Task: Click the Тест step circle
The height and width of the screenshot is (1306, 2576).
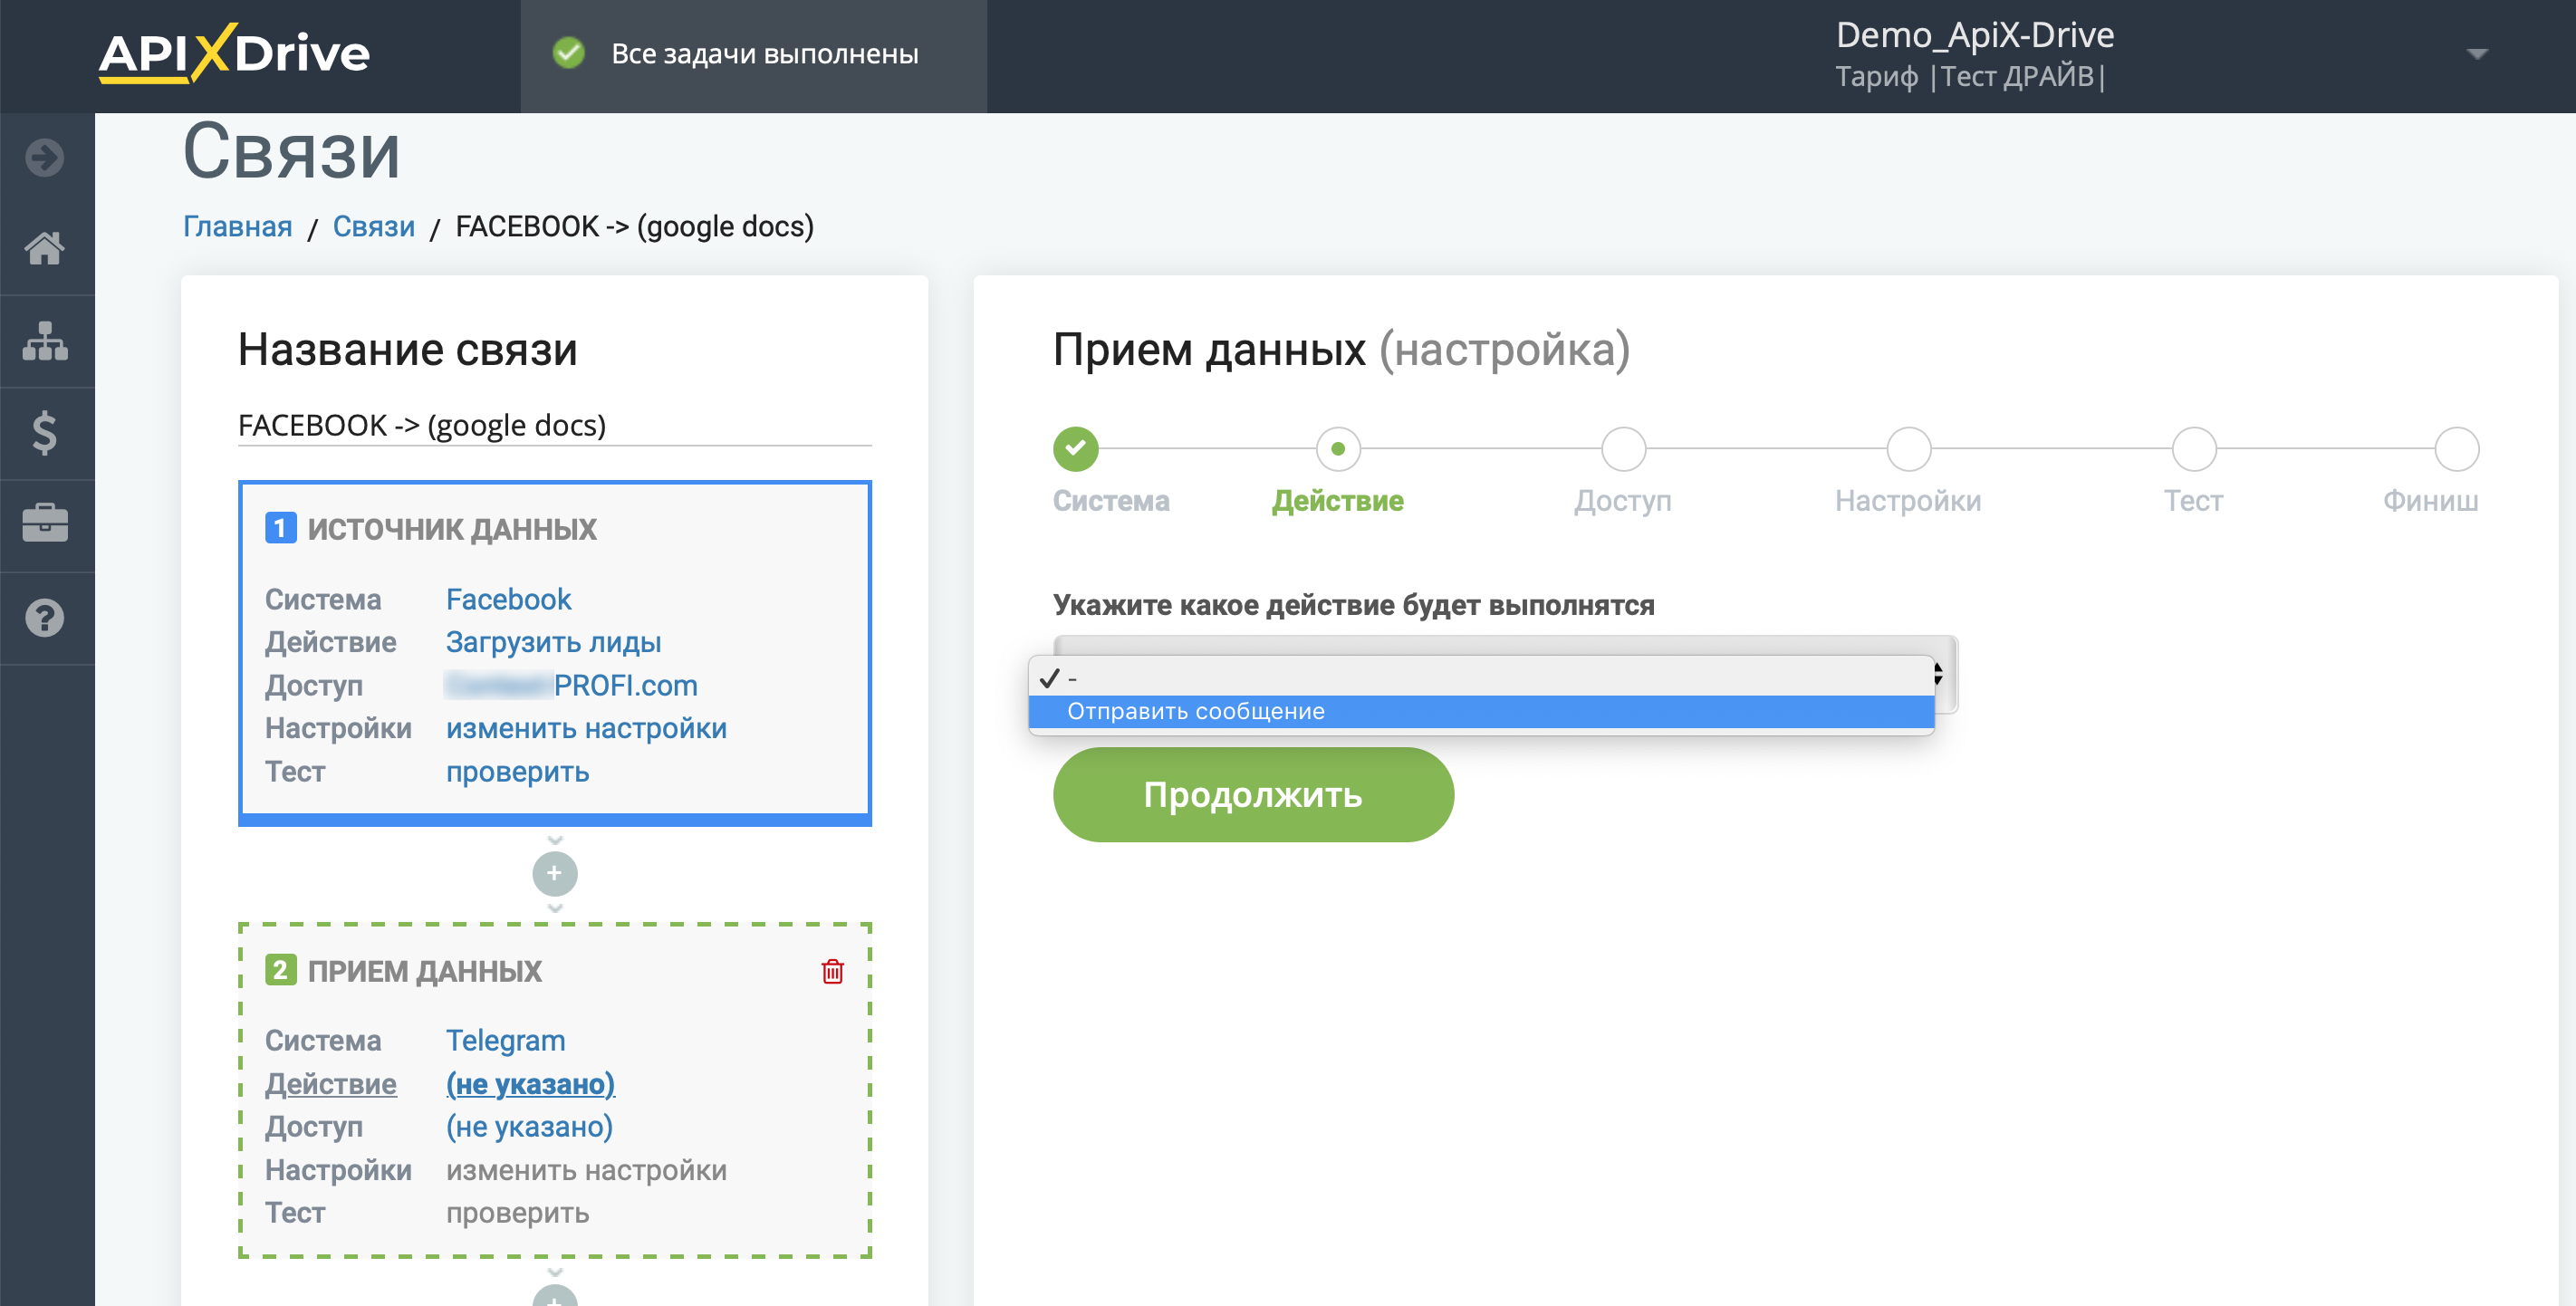Action: point(2194,449)
